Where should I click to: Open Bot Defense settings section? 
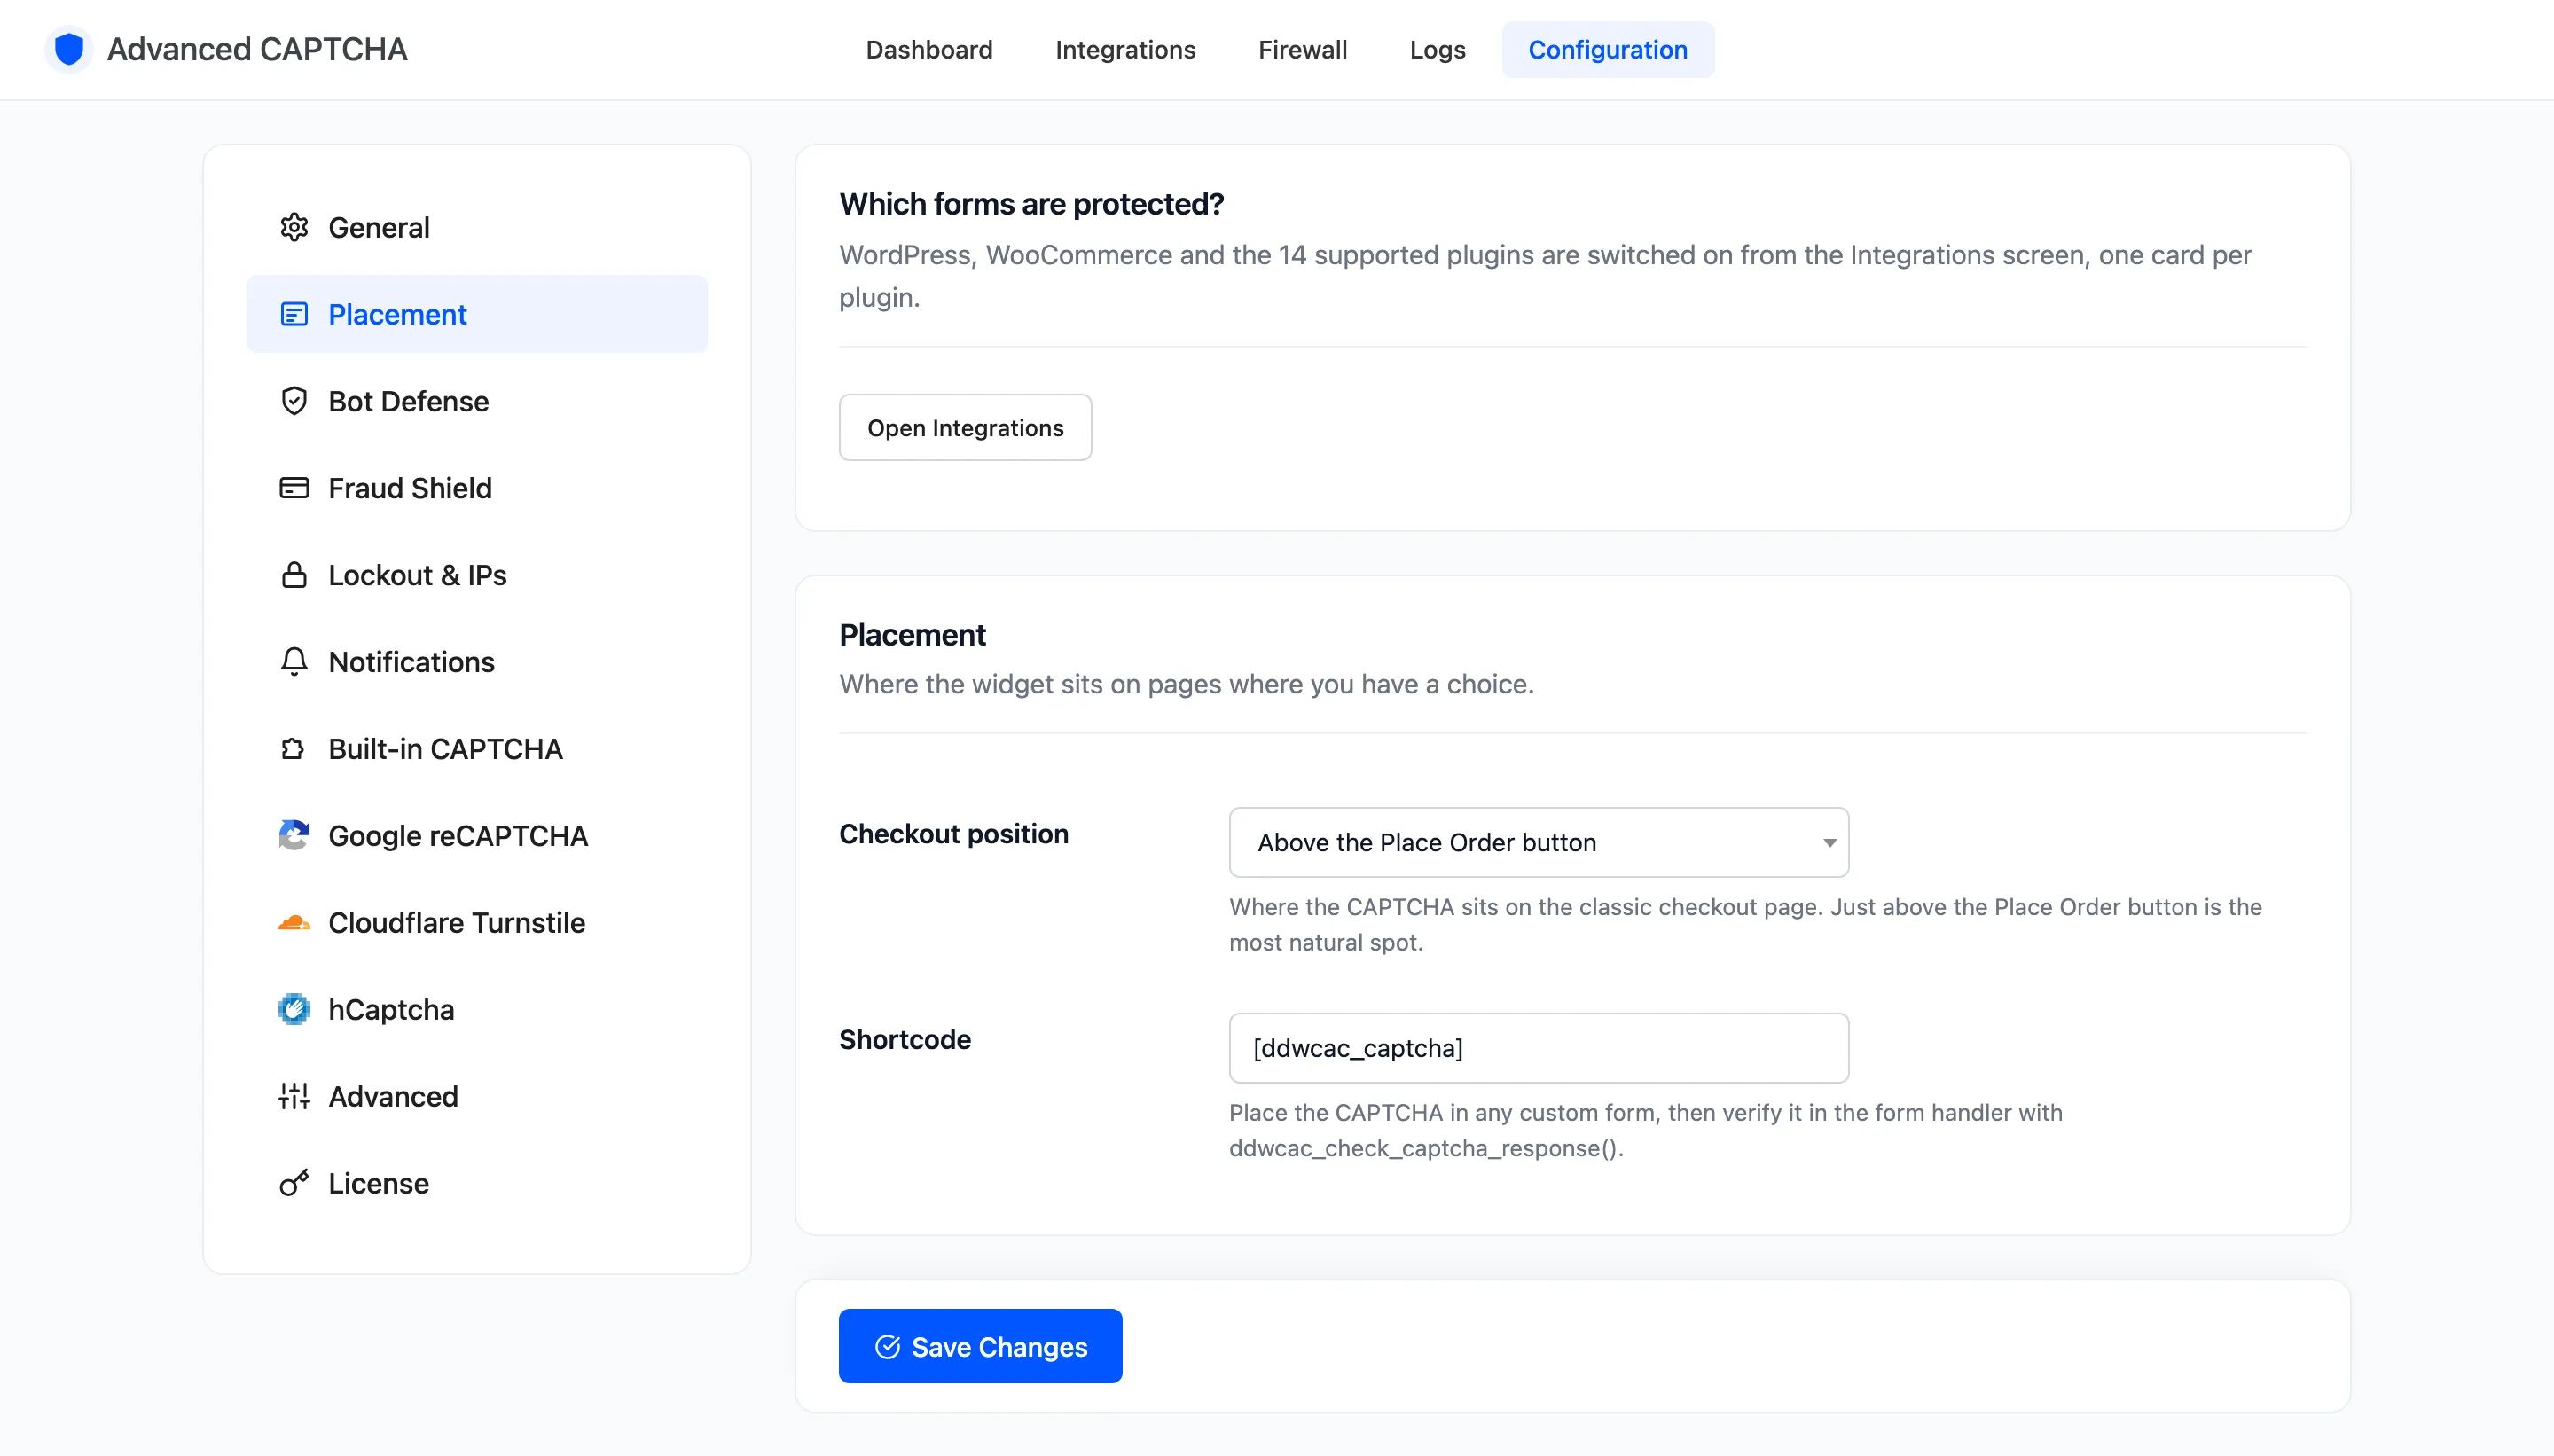tap(477, 401)
